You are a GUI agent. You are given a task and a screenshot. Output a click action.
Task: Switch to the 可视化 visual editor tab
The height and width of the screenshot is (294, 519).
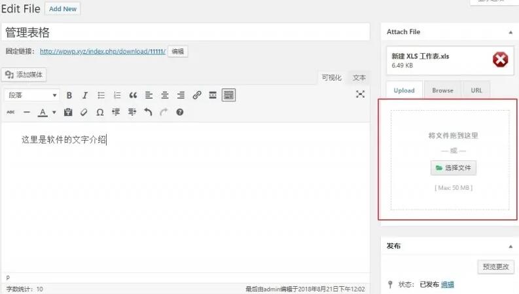[331, 77]
